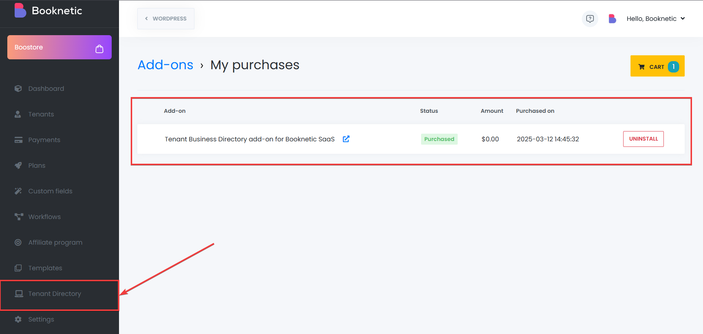
Task: Click the cart icon in CART button
Action: 641,67
